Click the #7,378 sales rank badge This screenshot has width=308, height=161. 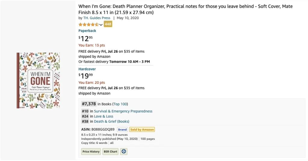pyautogui.click(x=89, y=104)
